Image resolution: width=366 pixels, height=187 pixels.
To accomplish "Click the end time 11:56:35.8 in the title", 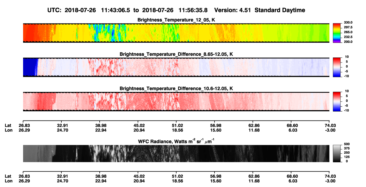I will click(193, 10).
